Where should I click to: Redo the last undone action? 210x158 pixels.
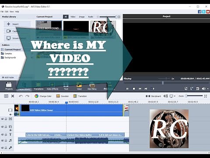pos(27,96)
